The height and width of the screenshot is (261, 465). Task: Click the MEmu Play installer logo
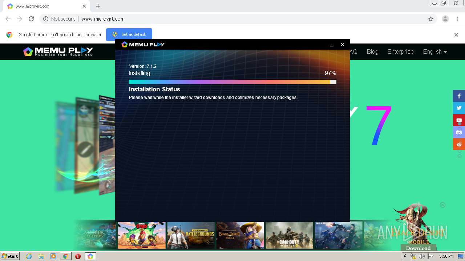click(x=143, y=44)
